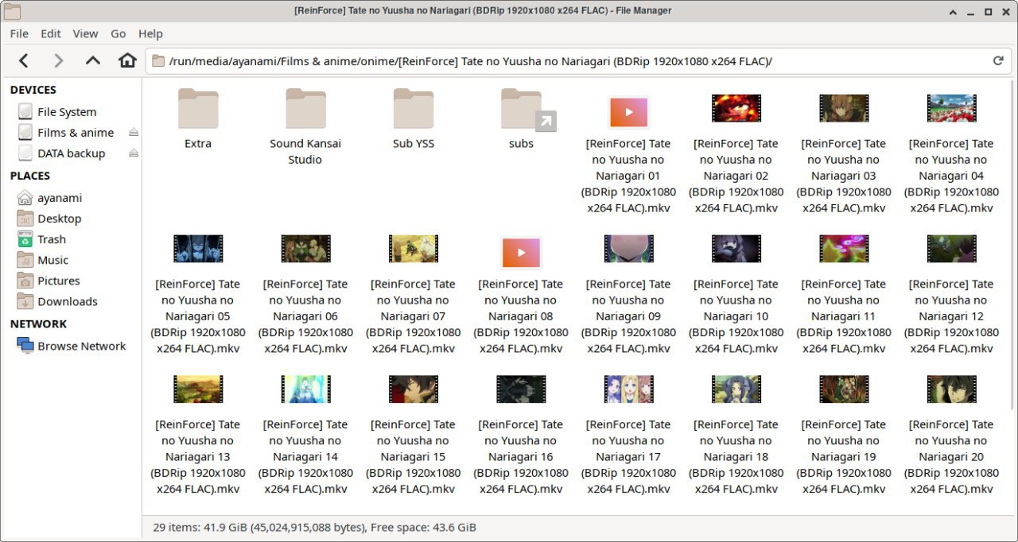Screen dimensions: 1018x542
Task: Click the NETWORK section header
Action: click(x=38, y=323)
